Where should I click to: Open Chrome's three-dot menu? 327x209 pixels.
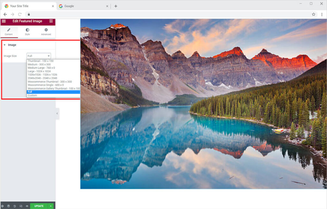(x=322, y=14)
